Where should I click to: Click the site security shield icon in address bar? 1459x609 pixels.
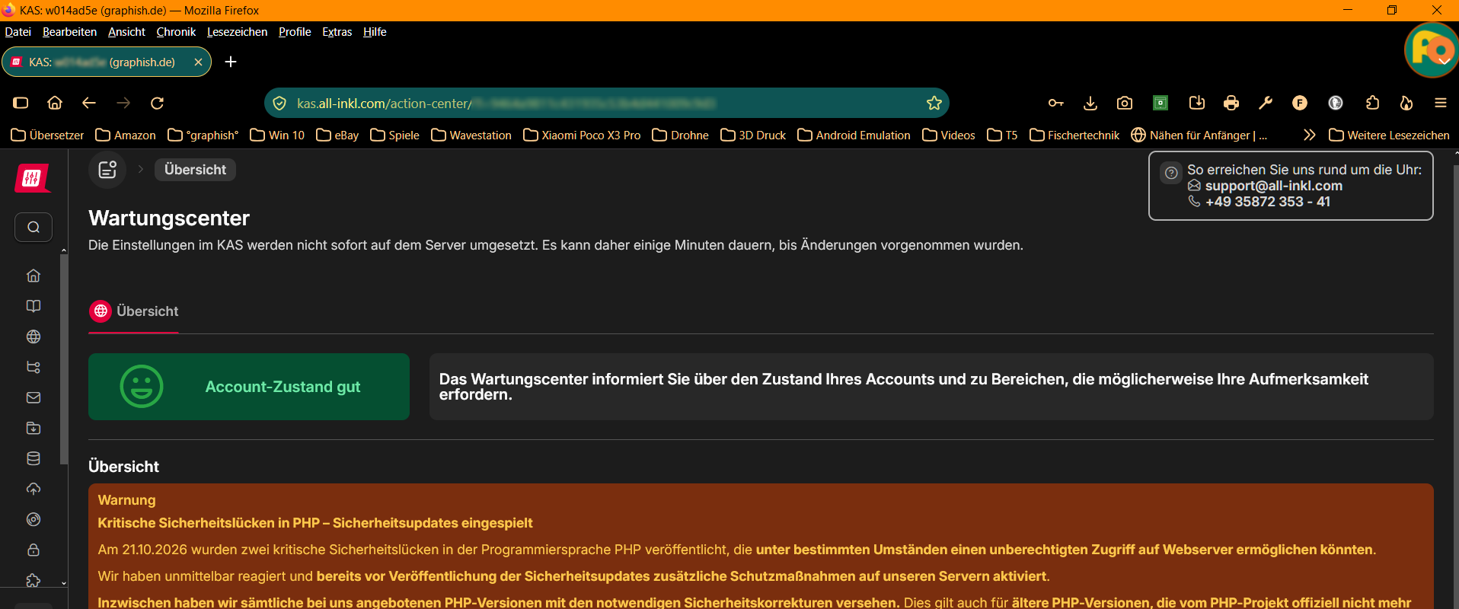pos(279,103)
